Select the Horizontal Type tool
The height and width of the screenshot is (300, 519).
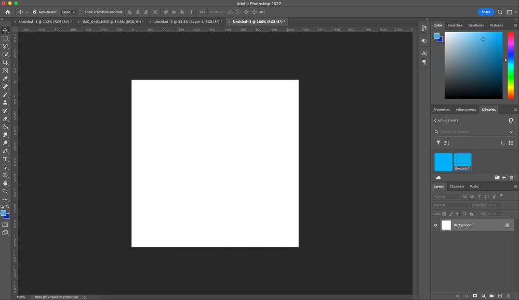[6, 159]
